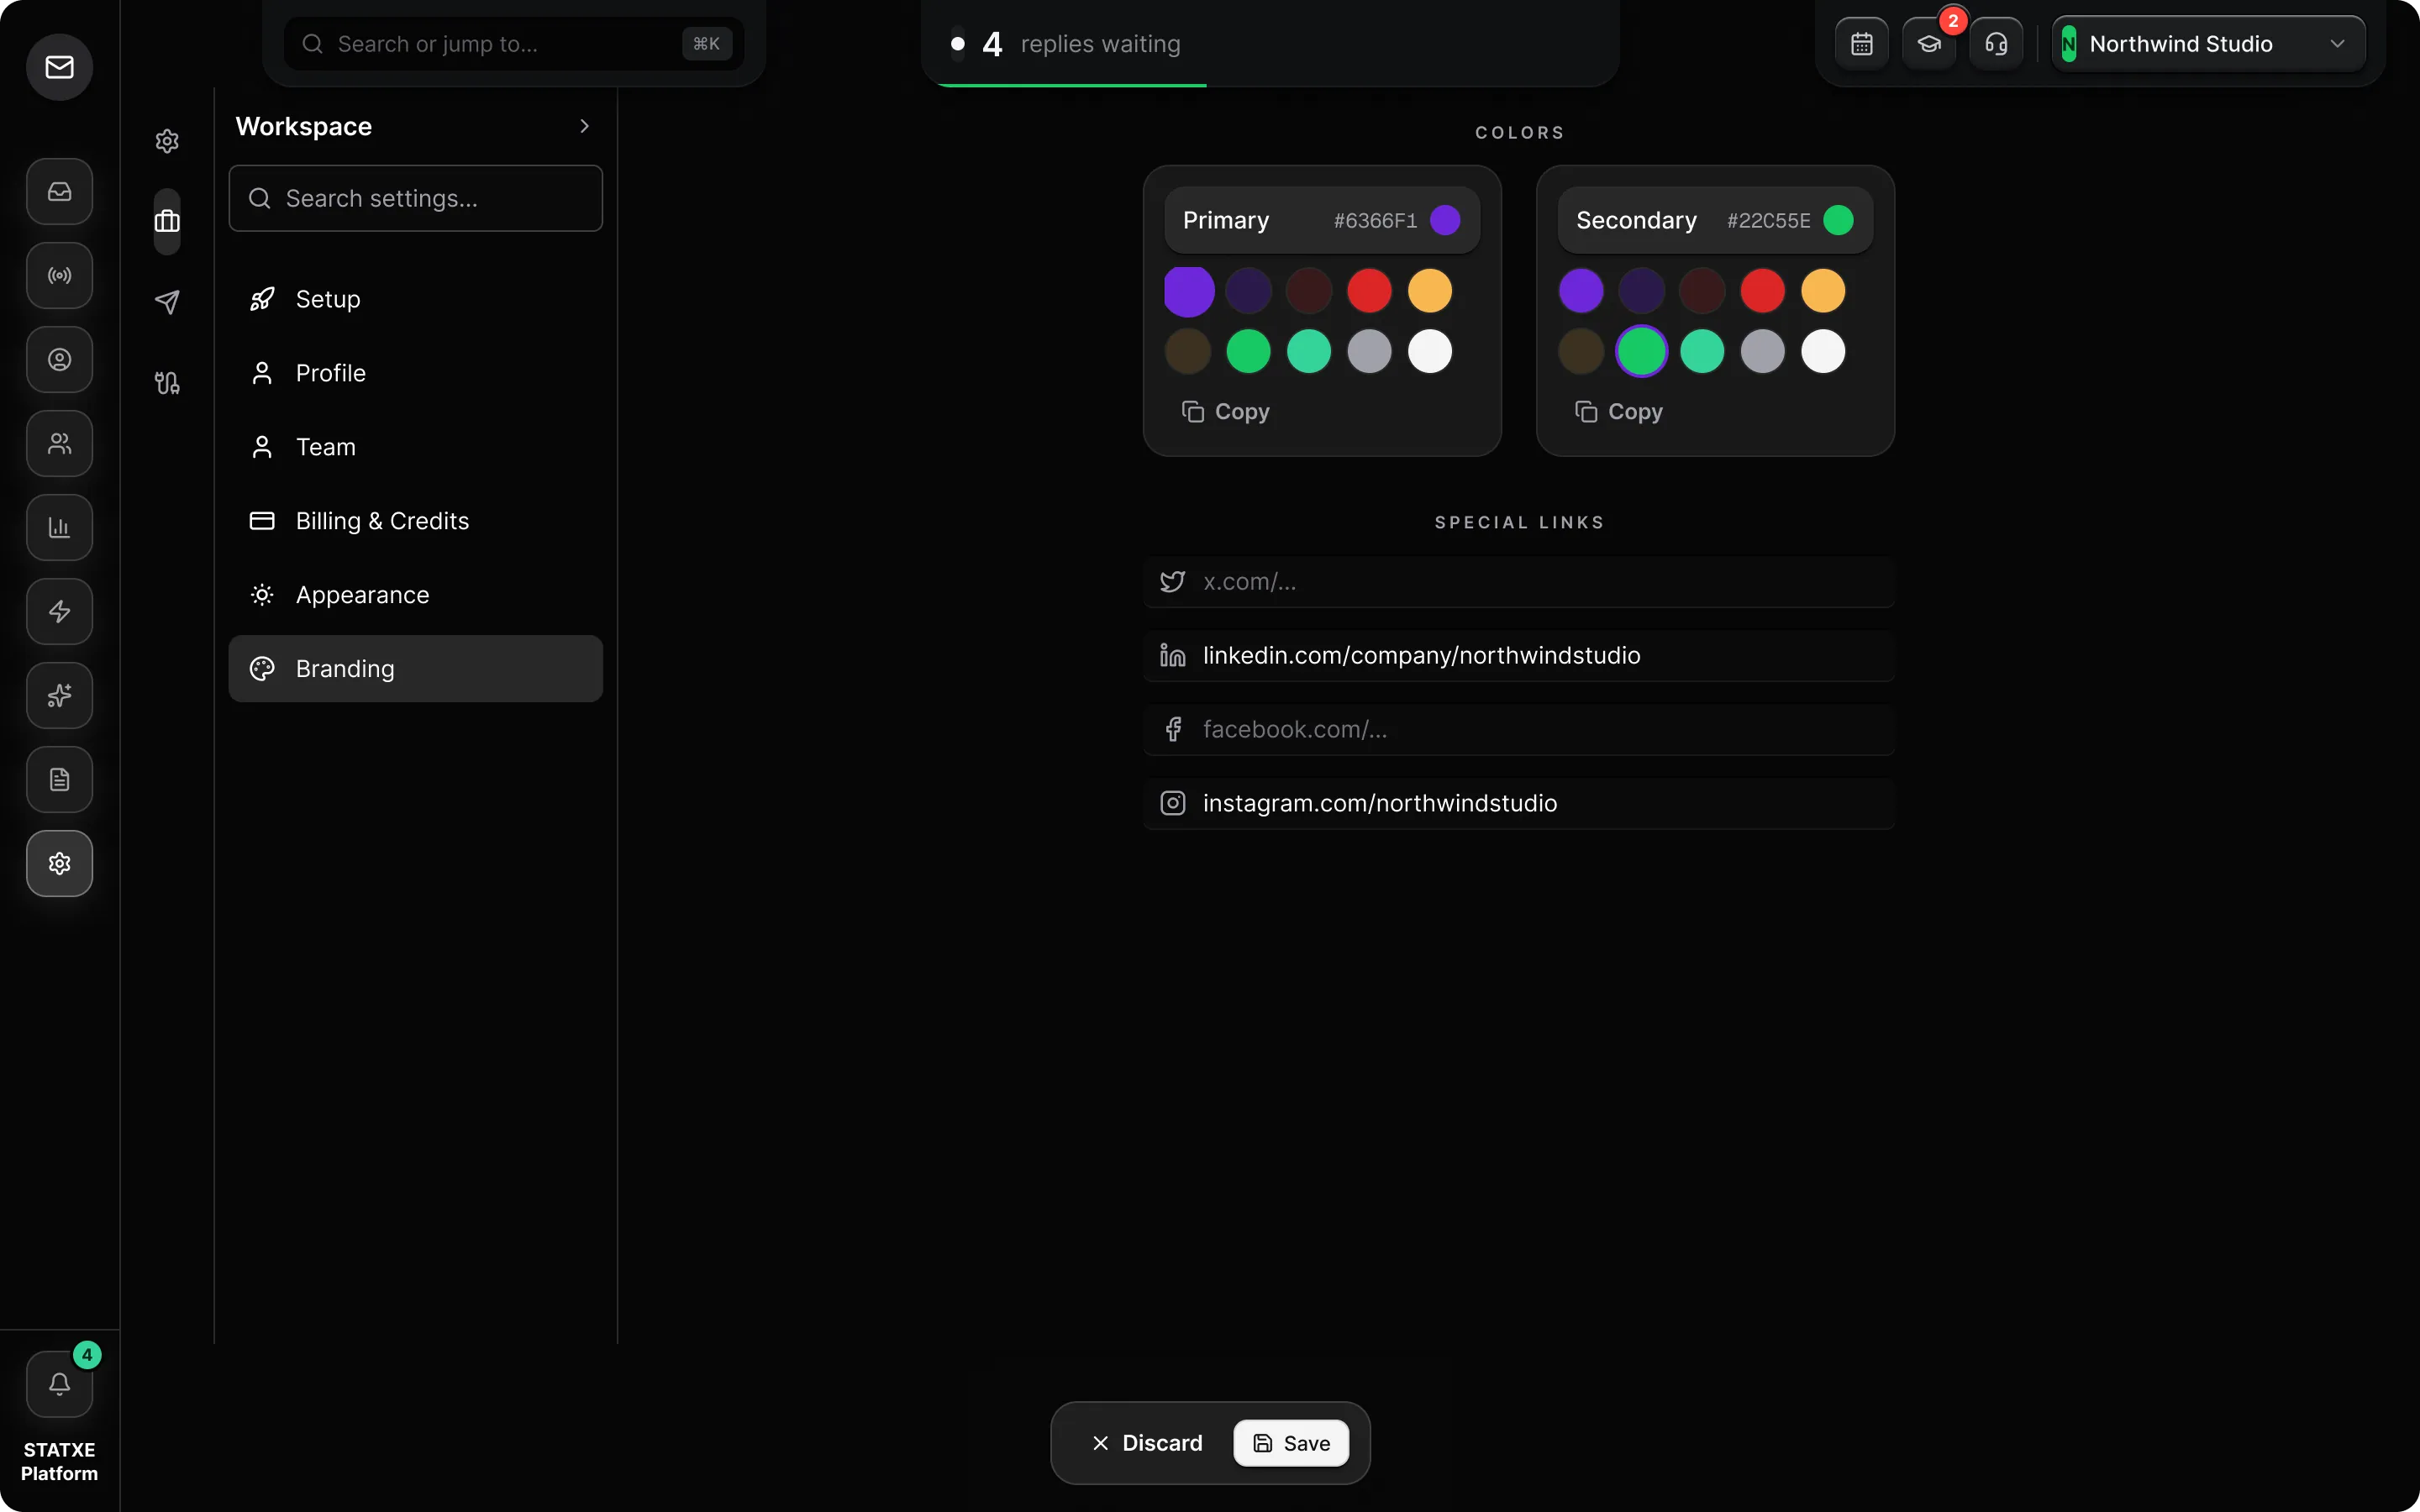Image resolution: width=2420 pixels, height=1512 pixels.
Task: Focus the Search or jump to field
Action: [514, 44]
